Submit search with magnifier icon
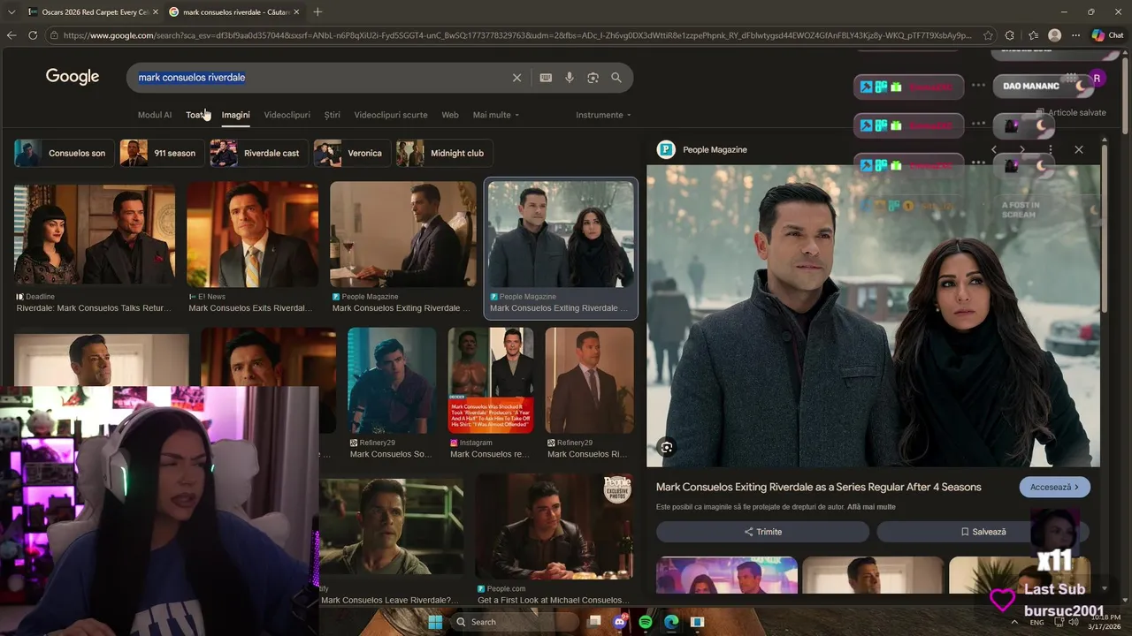This screenshot has width=1132, height=636. click(616, 78)
